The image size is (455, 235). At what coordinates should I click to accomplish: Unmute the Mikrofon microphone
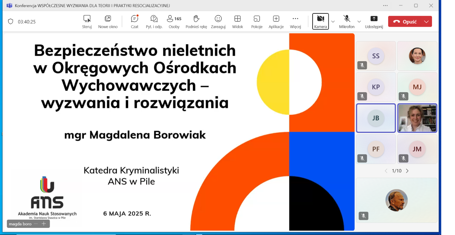coord(347,21)
